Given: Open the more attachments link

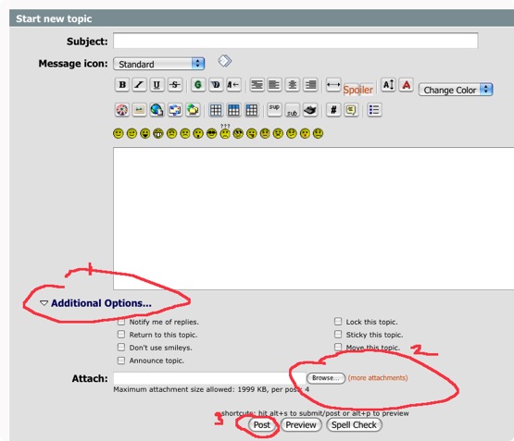Looking at the screenshot, I should [x=378, y=378].
